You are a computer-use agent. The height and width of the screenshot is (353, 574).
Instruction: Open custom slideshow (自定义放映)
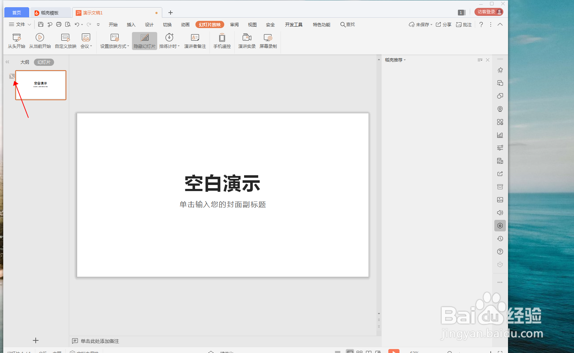tap(66, 41)
